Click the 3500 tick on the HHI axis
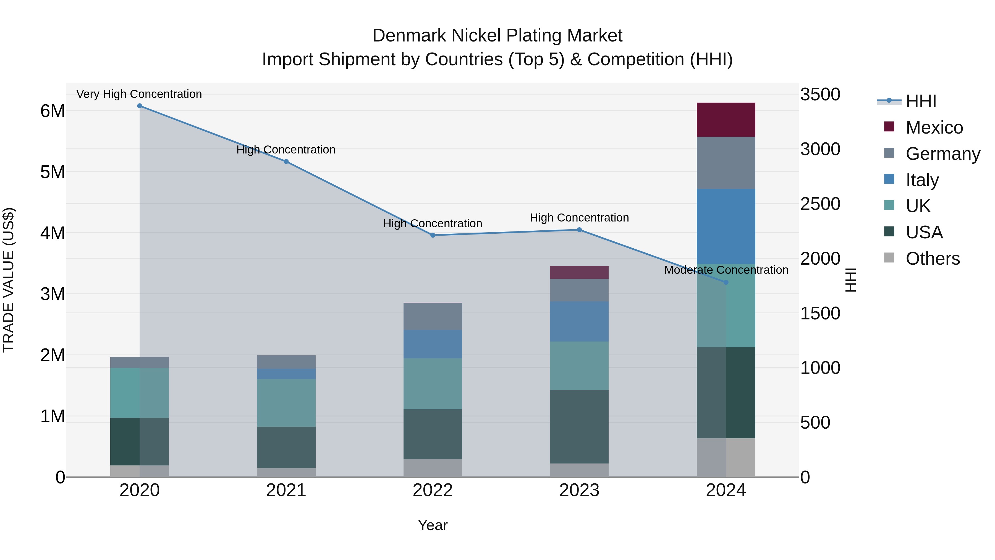 tap(820, 94)
